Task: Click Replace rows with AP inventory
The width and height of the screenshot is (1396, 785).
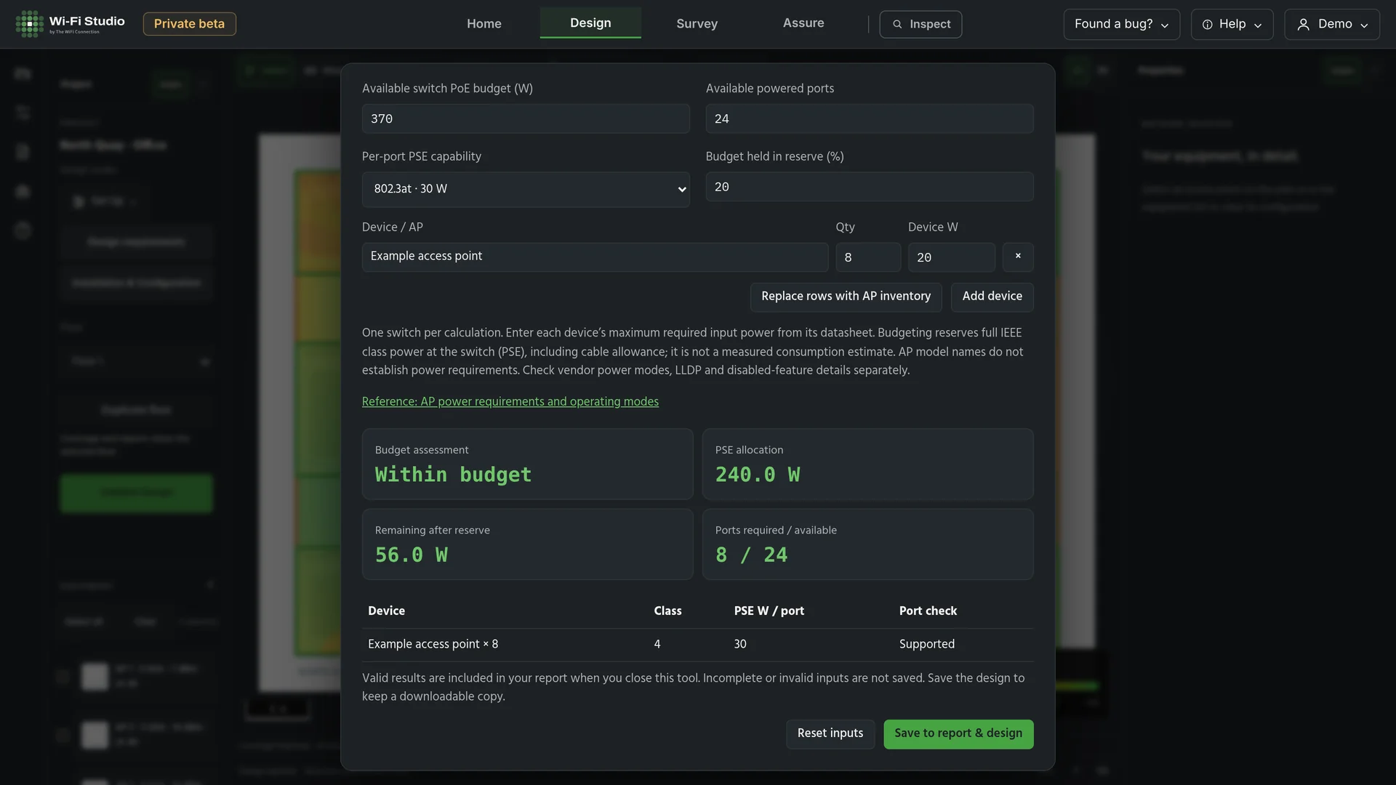Action: coord(846,297)
